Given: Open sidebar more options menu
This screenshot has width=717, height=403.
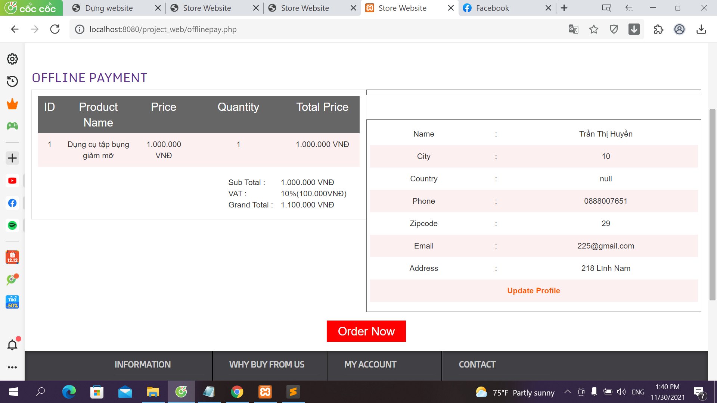Looking at the screenshot, I should (x=12, y=367).
